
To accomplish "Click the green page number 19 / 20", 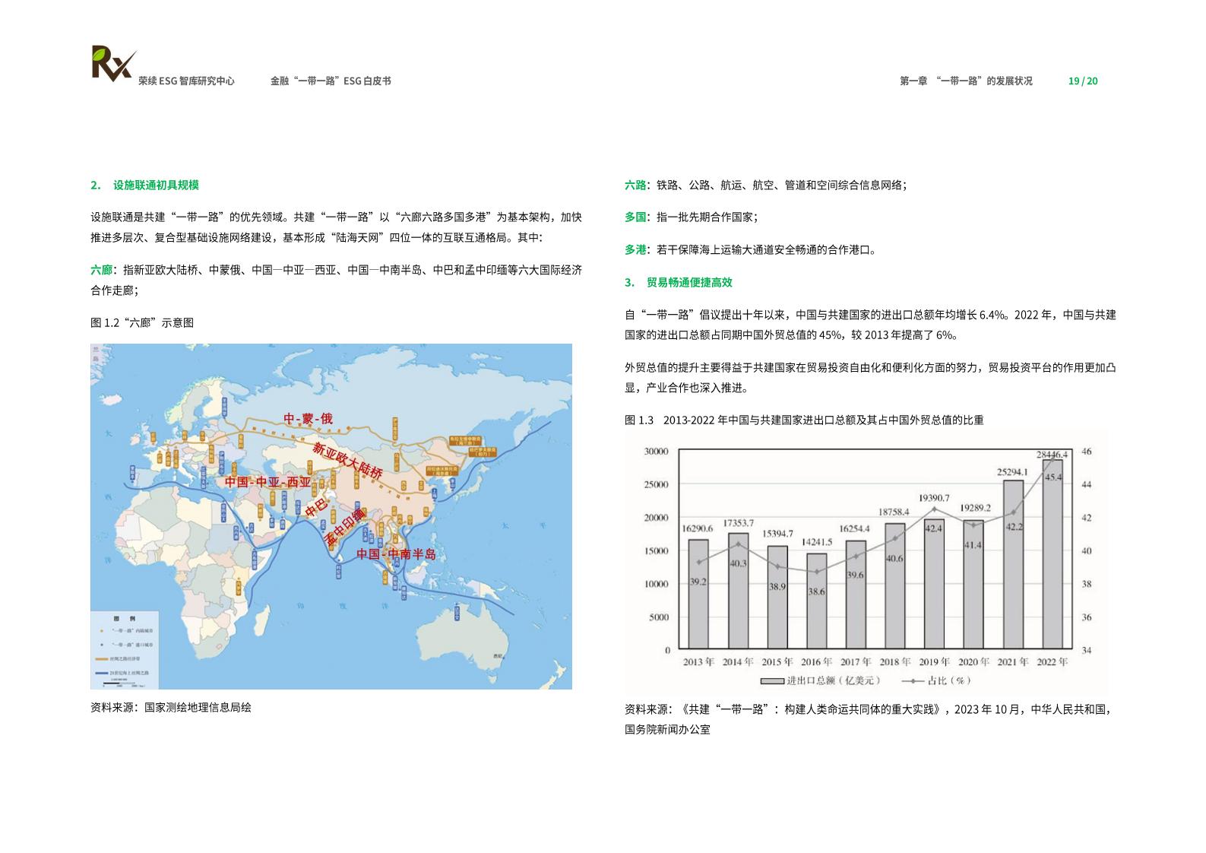I will point(1083,81).
